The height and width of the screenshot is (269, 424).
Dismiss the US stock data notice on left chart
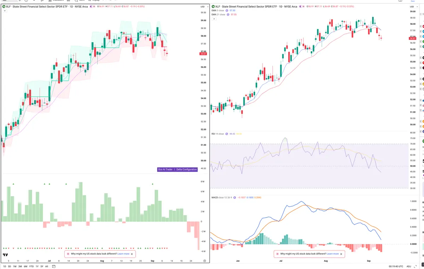point(132,254)
